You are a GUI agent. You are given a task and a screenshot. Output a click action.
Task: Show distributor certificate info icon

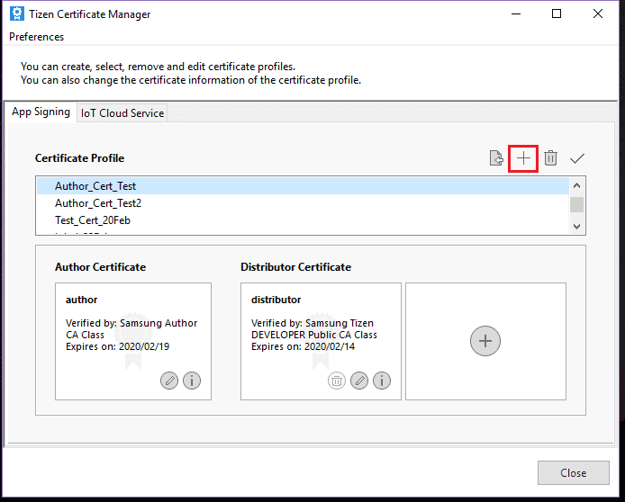[x=382, y=381]
